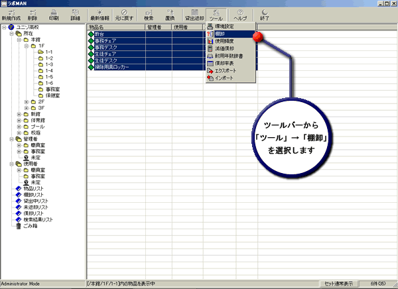This screenshot has width=398, height=289.
Task: Collapse the 使用者 tree branch
Action: (12, 164)
